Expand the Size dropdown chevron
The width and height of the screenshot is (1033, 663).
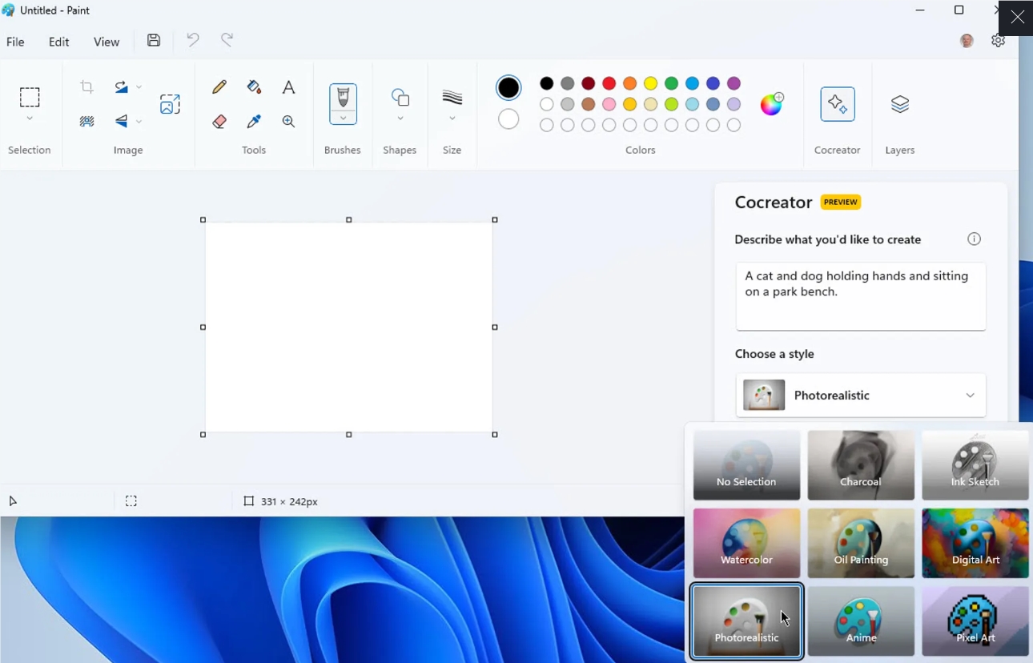(x=452, y=119)
